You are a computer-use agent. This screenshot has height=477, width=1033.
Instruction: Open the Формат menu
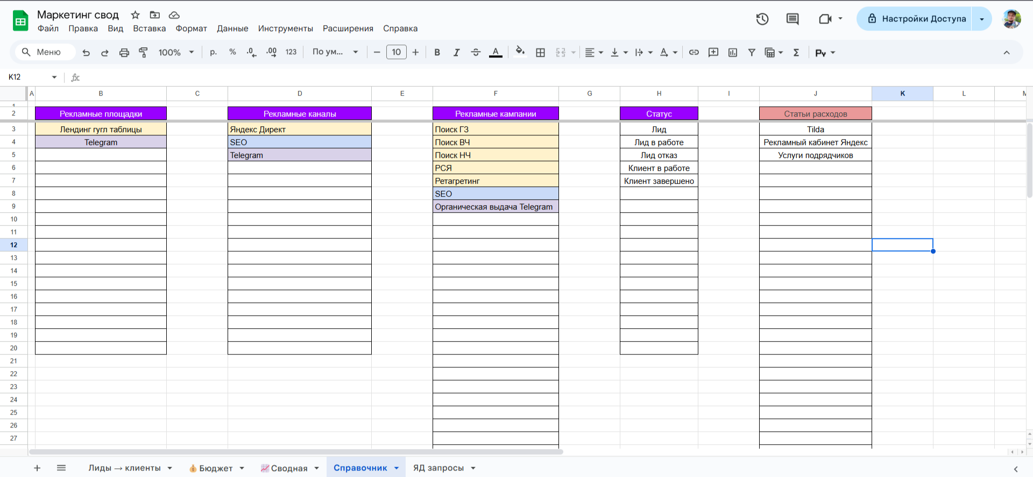click(192, 28)
